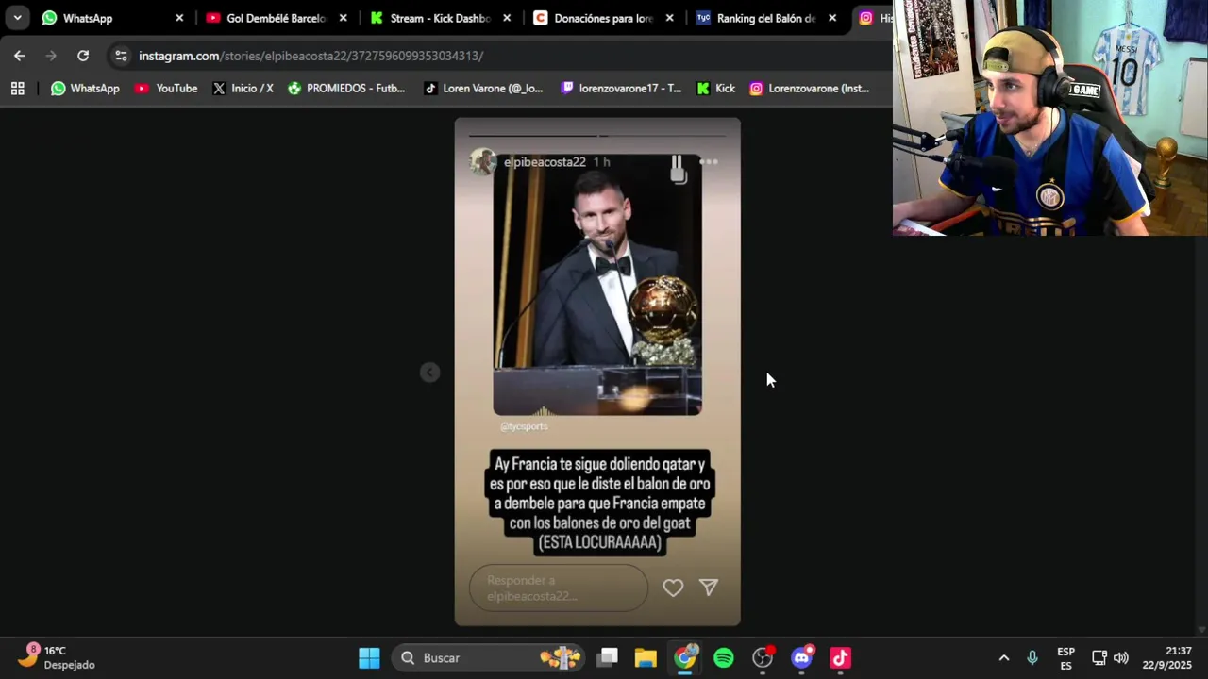1208x679 pixels.
Task: Switch to the Gol Dembélé Barcelona tab
Action: [x=276, y=18]
